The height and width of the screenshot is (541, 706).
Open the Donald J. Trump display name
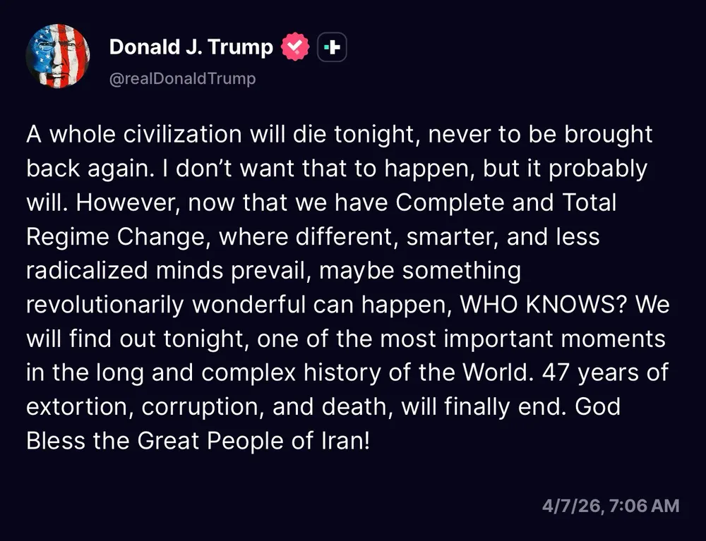191,47
